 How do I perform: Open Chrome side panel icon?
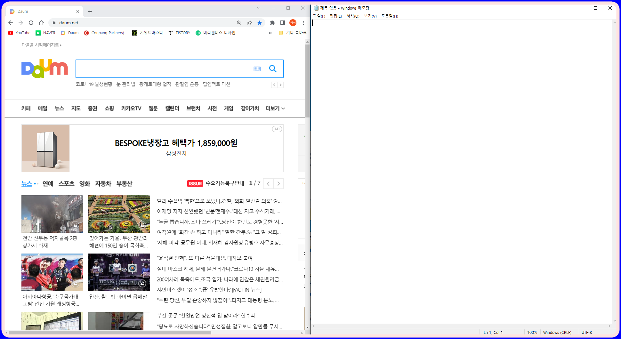tap(283, 23)
